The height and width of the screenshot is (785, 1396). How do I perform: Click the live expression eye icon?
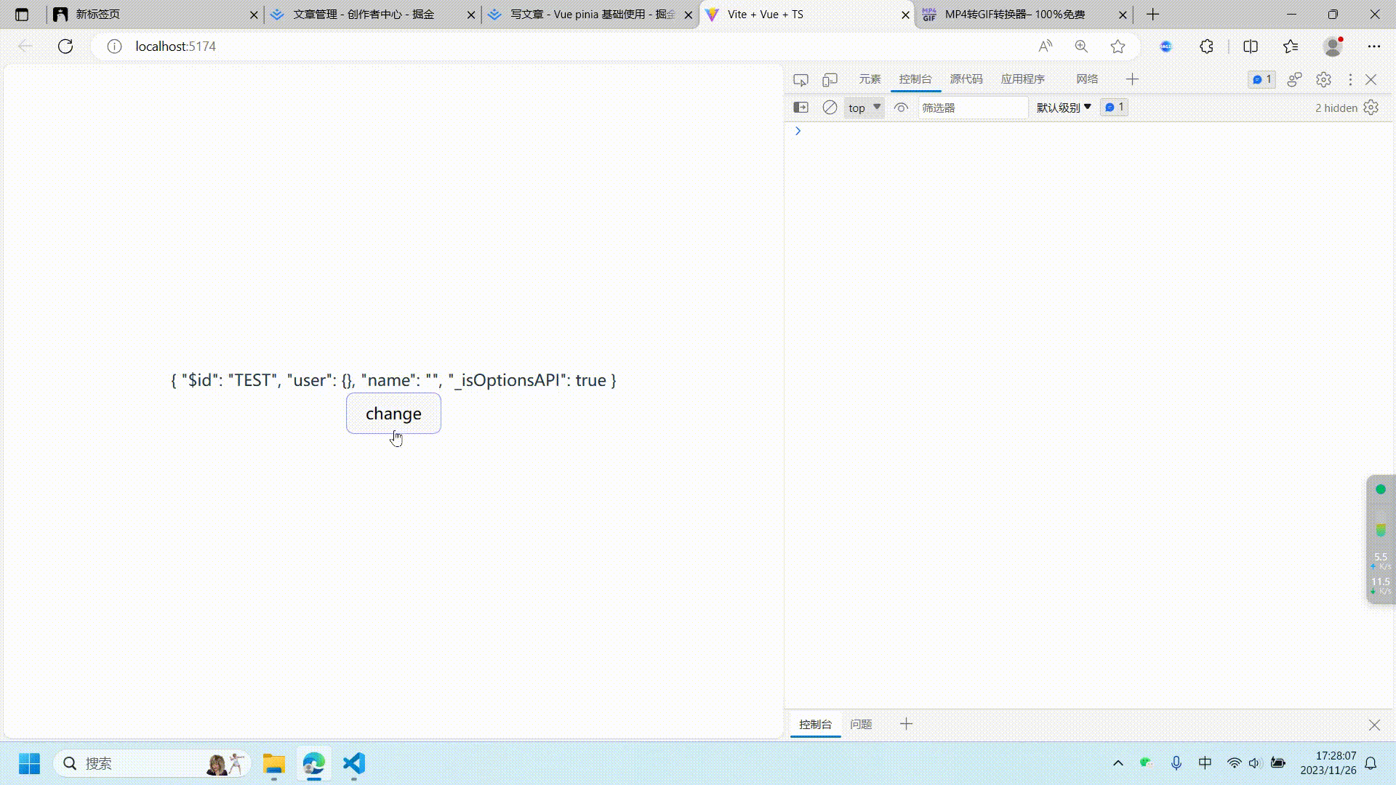point(901,108)
